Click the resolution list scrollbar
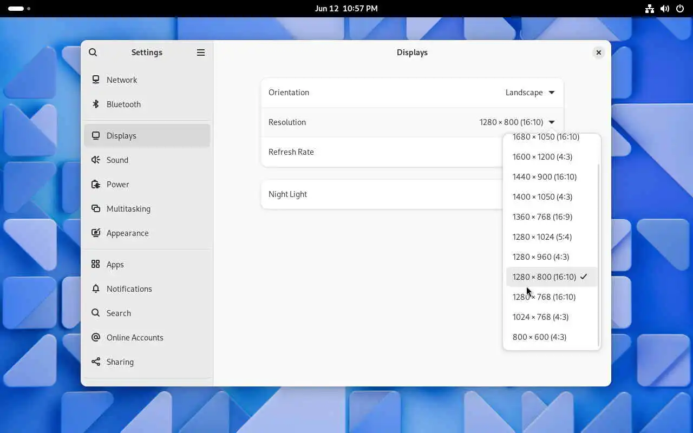The width and height of the screenshot is (693, 433). click(598, 255)
